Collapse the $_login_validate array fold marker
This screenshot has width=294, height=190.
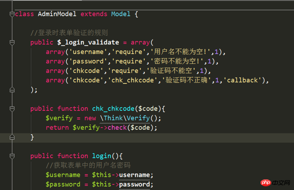click(x=12, y=43)
